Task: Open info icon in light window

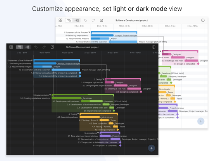Action: [x=203, y=20]
